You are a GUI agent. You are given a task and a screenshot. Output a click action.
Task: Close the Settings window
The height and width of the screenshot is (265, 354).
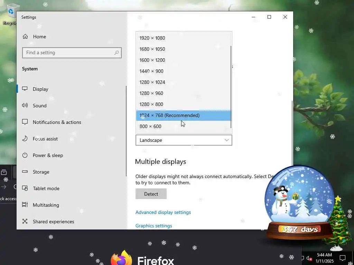click(x=285, y=17)
